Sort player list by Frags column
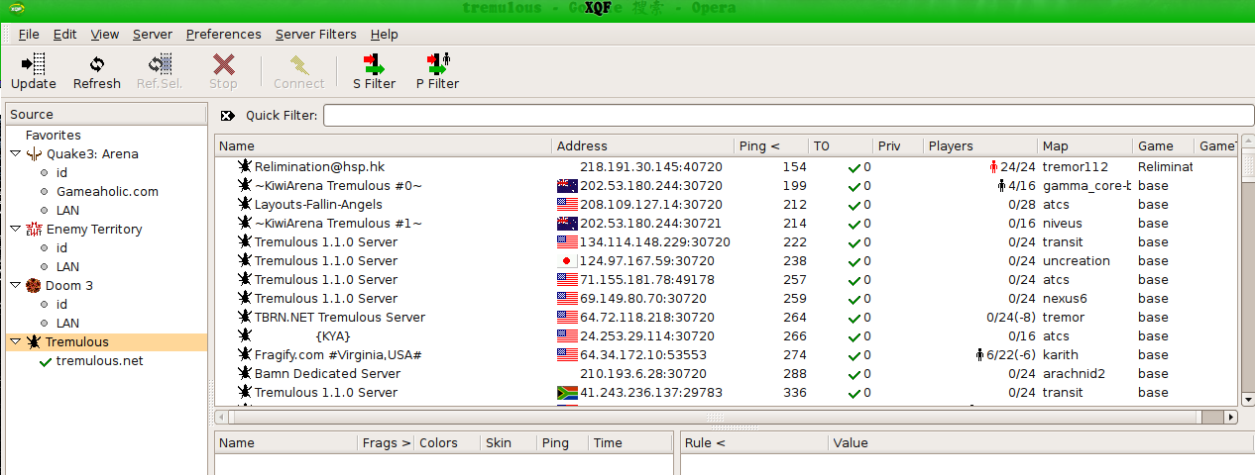 point(387,442)
